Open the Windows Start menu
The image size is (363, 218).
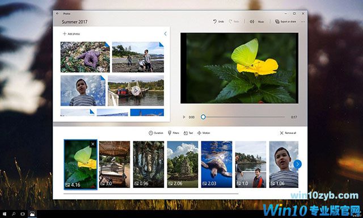coord(4,214)
